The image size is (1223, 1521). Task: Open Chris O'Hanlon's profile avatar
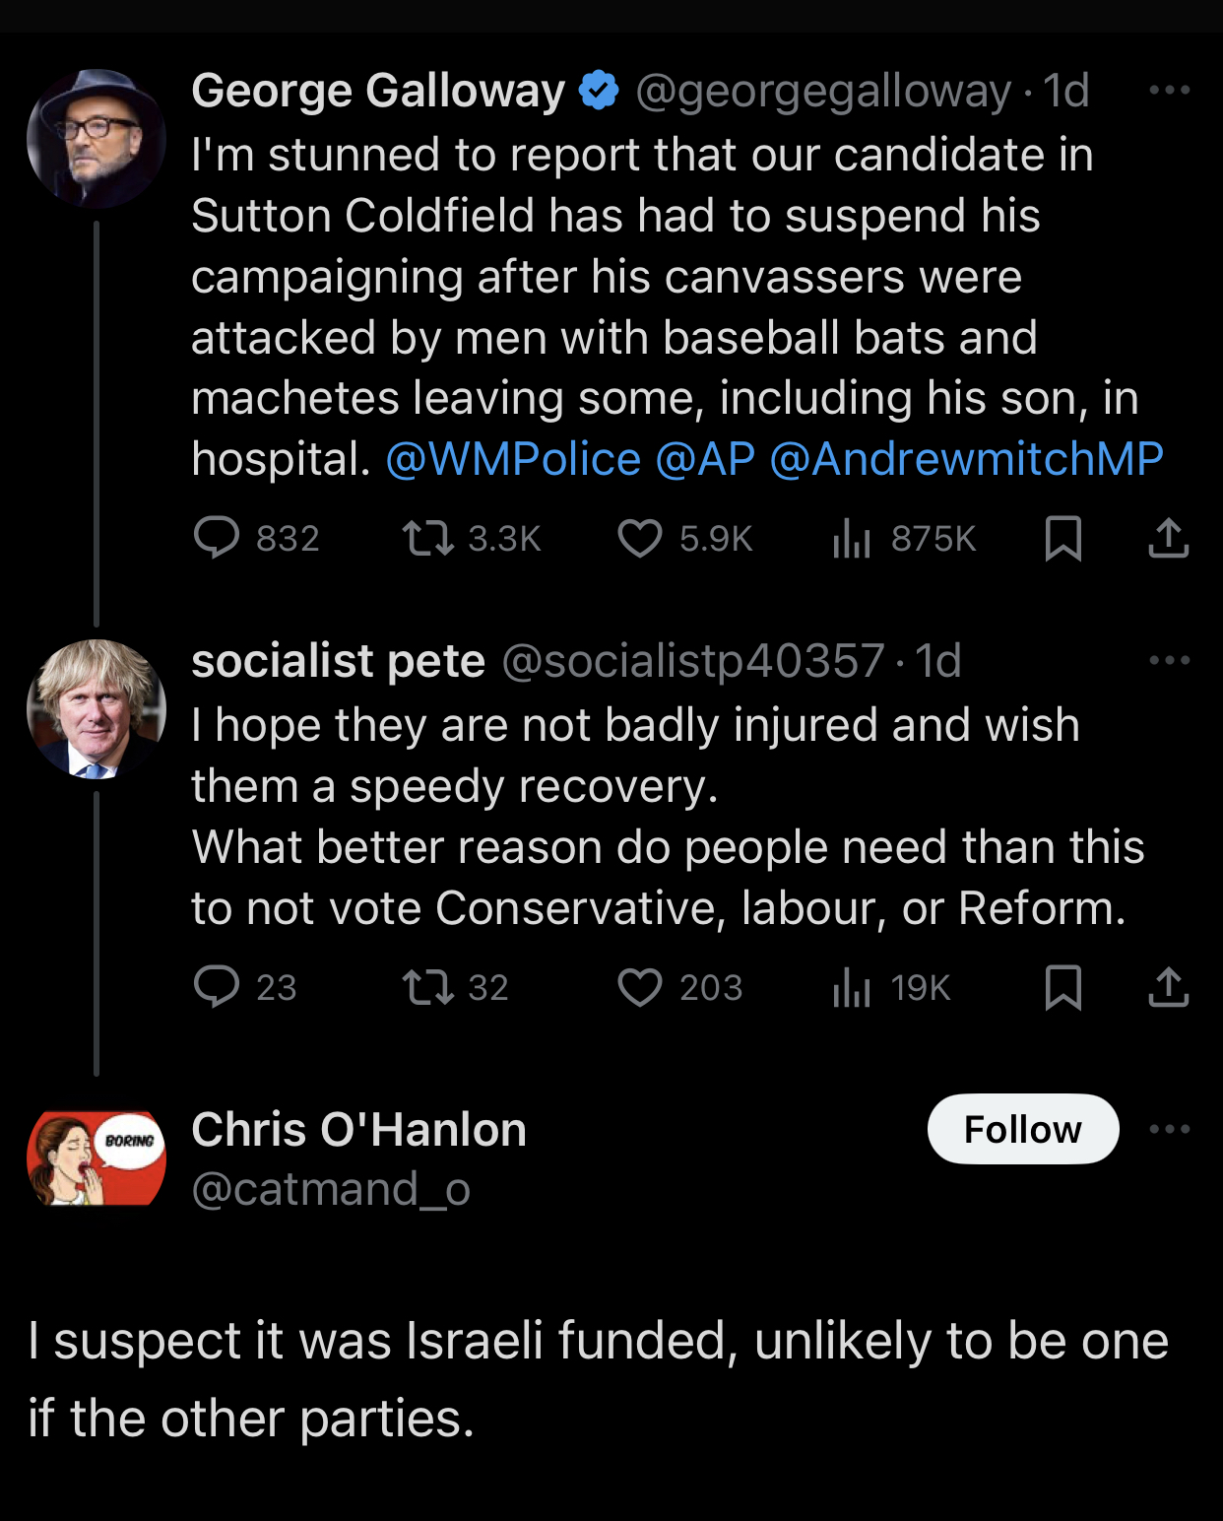pyautogui.click(x=97, y=1158)
